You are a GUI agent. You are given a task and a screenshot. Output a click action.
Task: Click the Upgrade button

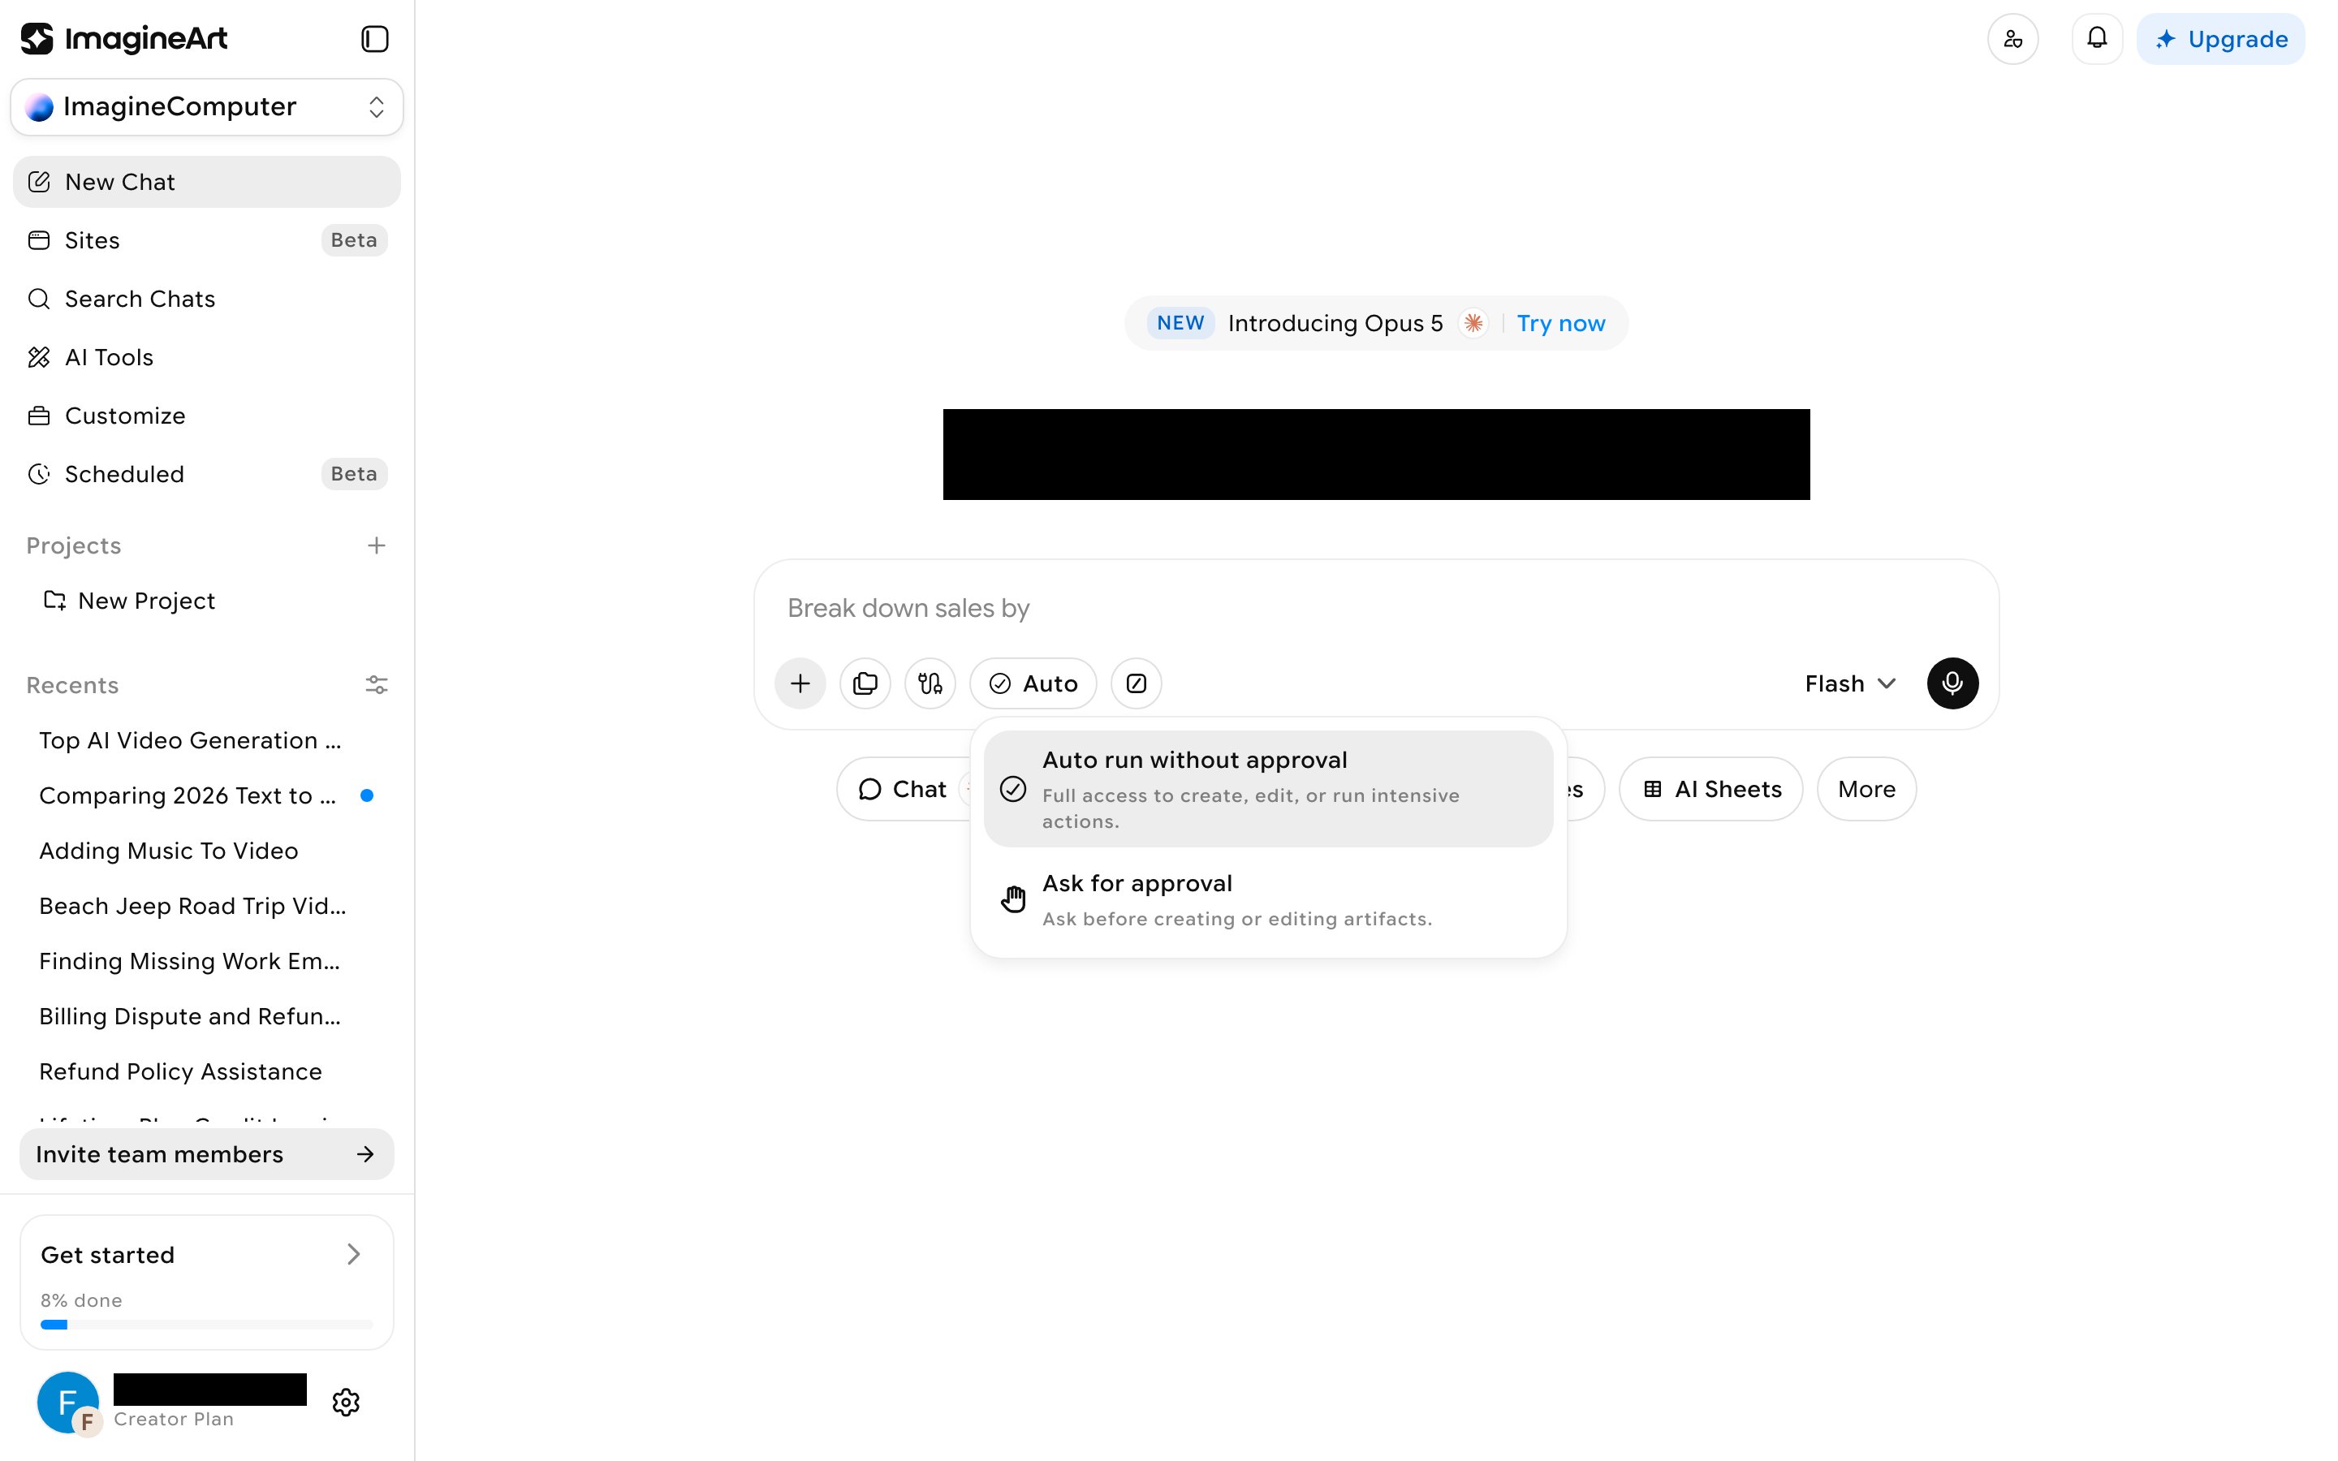coord(2220,39)
